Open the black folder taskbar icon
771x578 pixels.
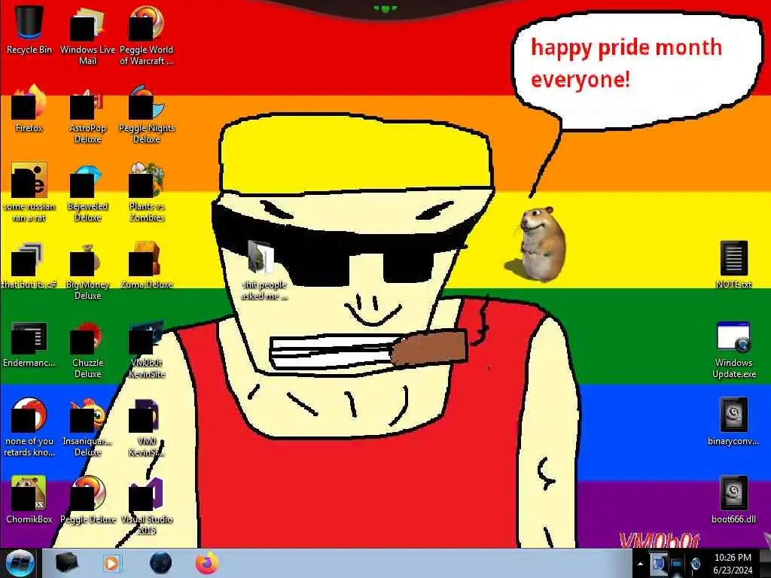(x=66, y=563)
